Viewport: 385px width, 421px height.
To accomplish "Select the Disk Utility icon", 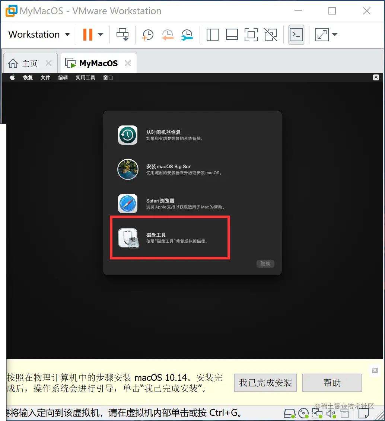I will (x=128, y=238).
